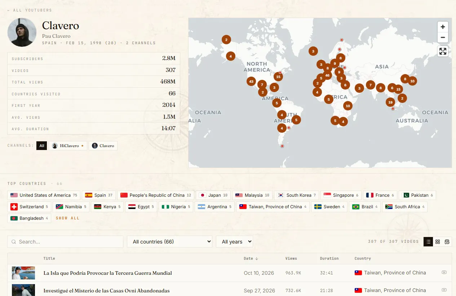Click the Switzerland flag icon

[14, 207]
